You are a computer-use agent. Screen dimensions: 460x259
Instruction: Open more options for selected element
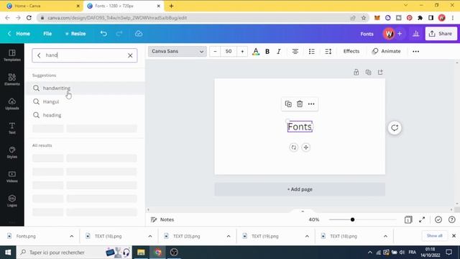click(311, 104)
